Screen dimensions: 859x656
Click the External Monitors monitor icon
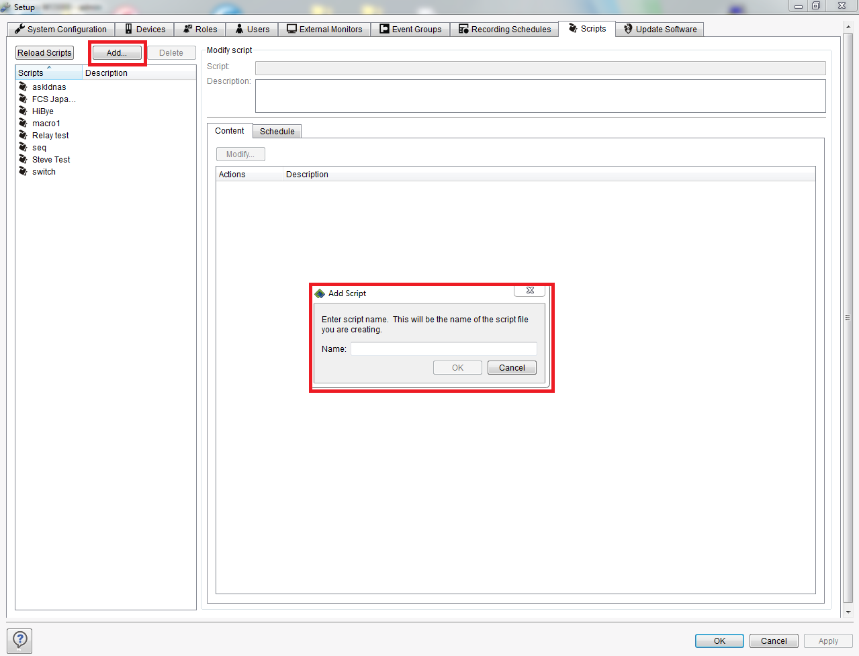point(290,29)
